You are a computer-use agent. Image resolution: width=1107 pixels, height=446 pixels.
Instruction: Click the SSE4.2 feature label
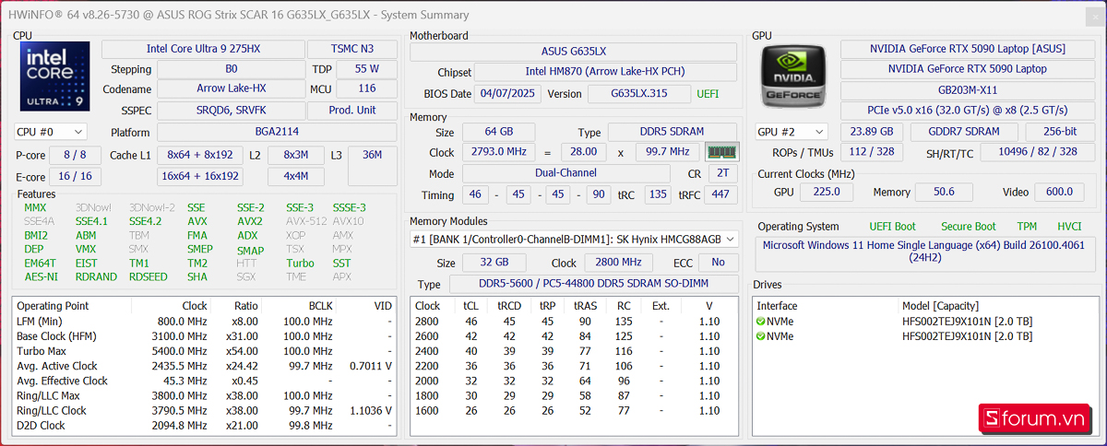tap(144, 221)
